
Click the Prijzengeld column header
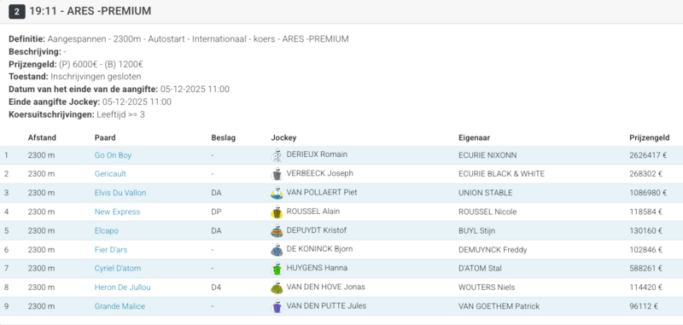pyautogui.click(x=650, y=138)
